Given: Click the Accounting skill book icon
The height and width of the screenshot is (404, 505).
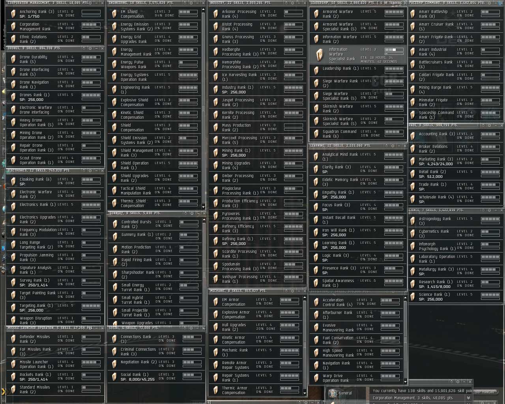Looking at the screenshot, I should pyautogui.click(x=412, y=137).
